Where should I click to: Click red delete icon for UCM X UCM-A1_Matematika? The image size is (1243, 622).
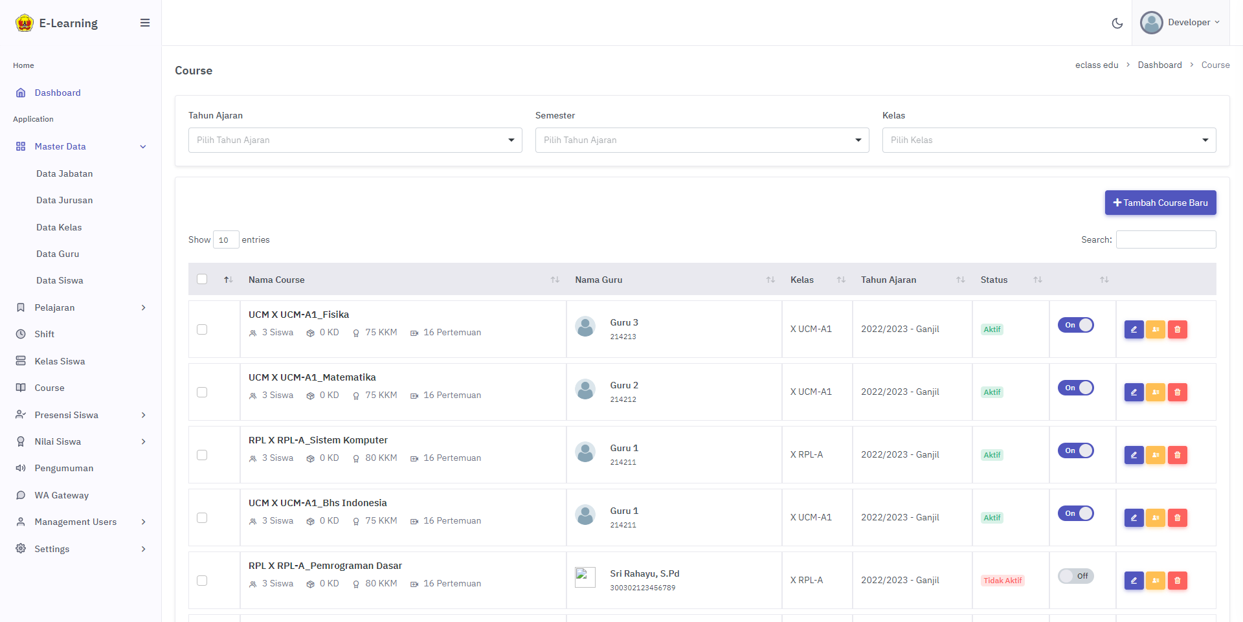tap(1177, 392)
